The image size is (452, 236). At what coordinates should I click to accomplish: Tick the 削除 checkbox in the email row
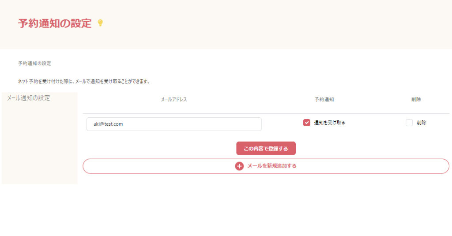pyautogui.click(x=409, y=123)
